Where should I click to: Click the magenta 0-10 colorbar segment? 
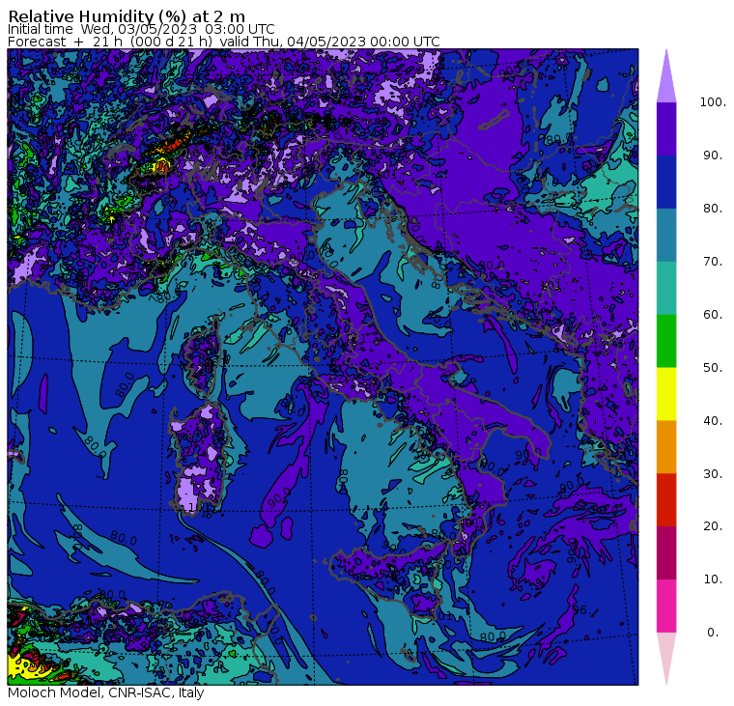coord(666,606)
